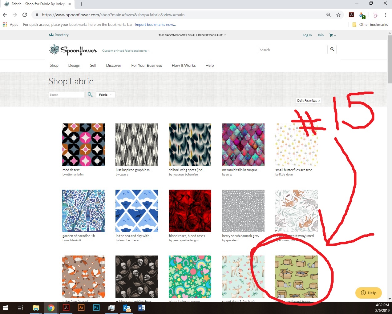Viewport: 392px width, 314px height.
Task: Open Photoshop from the taskbar
Action: [96, 308]
